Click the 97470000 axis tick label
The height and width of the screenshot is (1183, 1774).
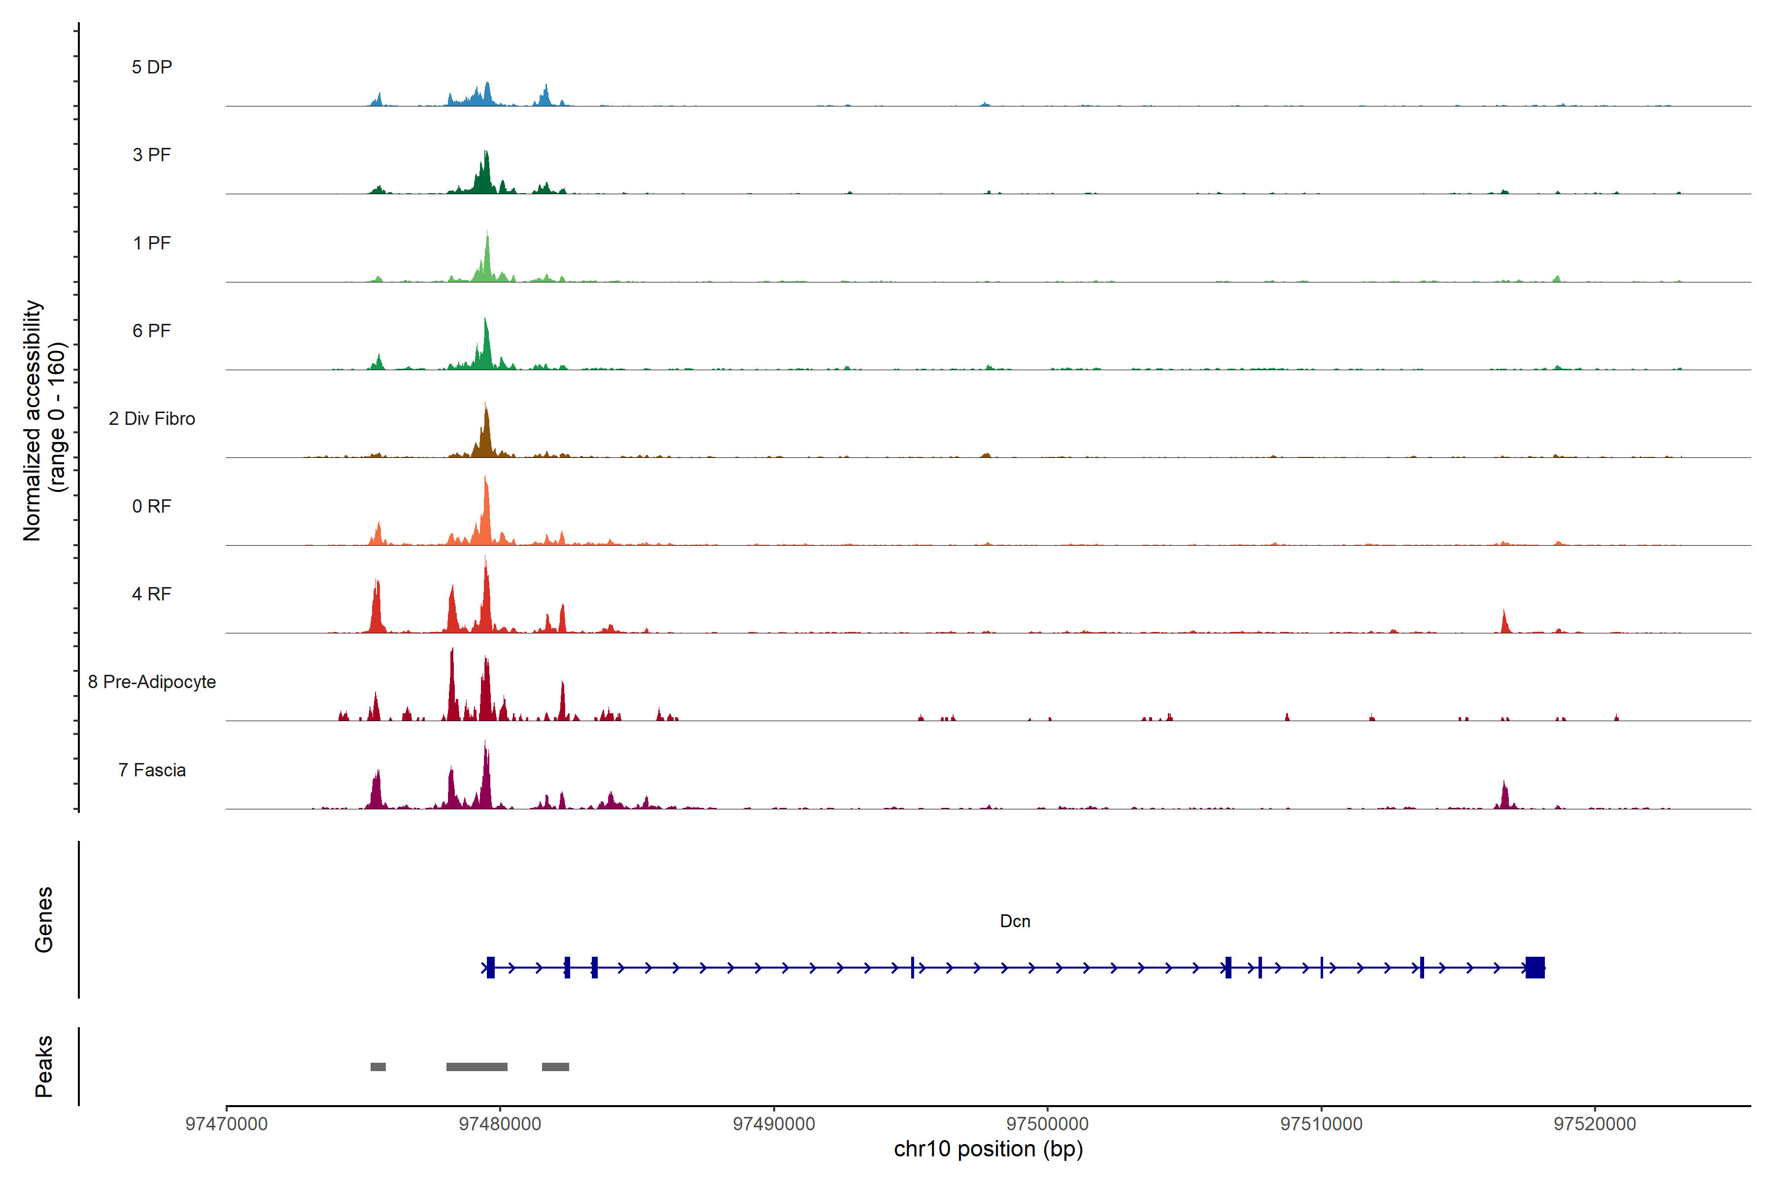tap(226, 1124)
